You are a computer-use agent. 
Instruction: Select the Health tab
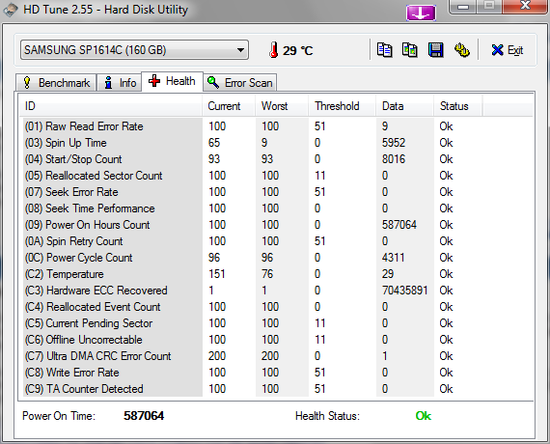coord(172,81)
